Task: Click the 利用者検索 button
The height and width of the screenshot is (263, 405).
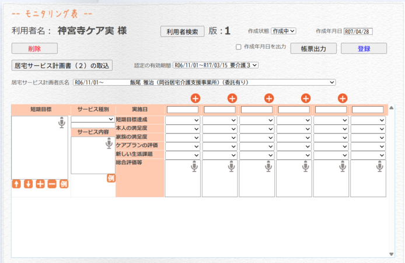Action: (182, 31)
